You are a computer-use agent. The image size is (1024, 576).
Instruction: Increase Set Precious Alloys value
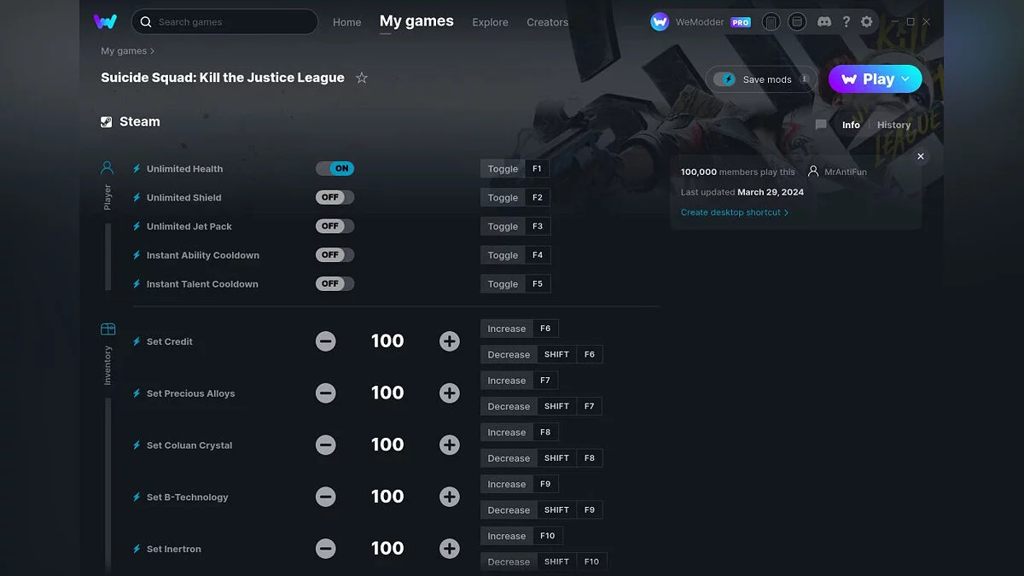pos(450,393)
